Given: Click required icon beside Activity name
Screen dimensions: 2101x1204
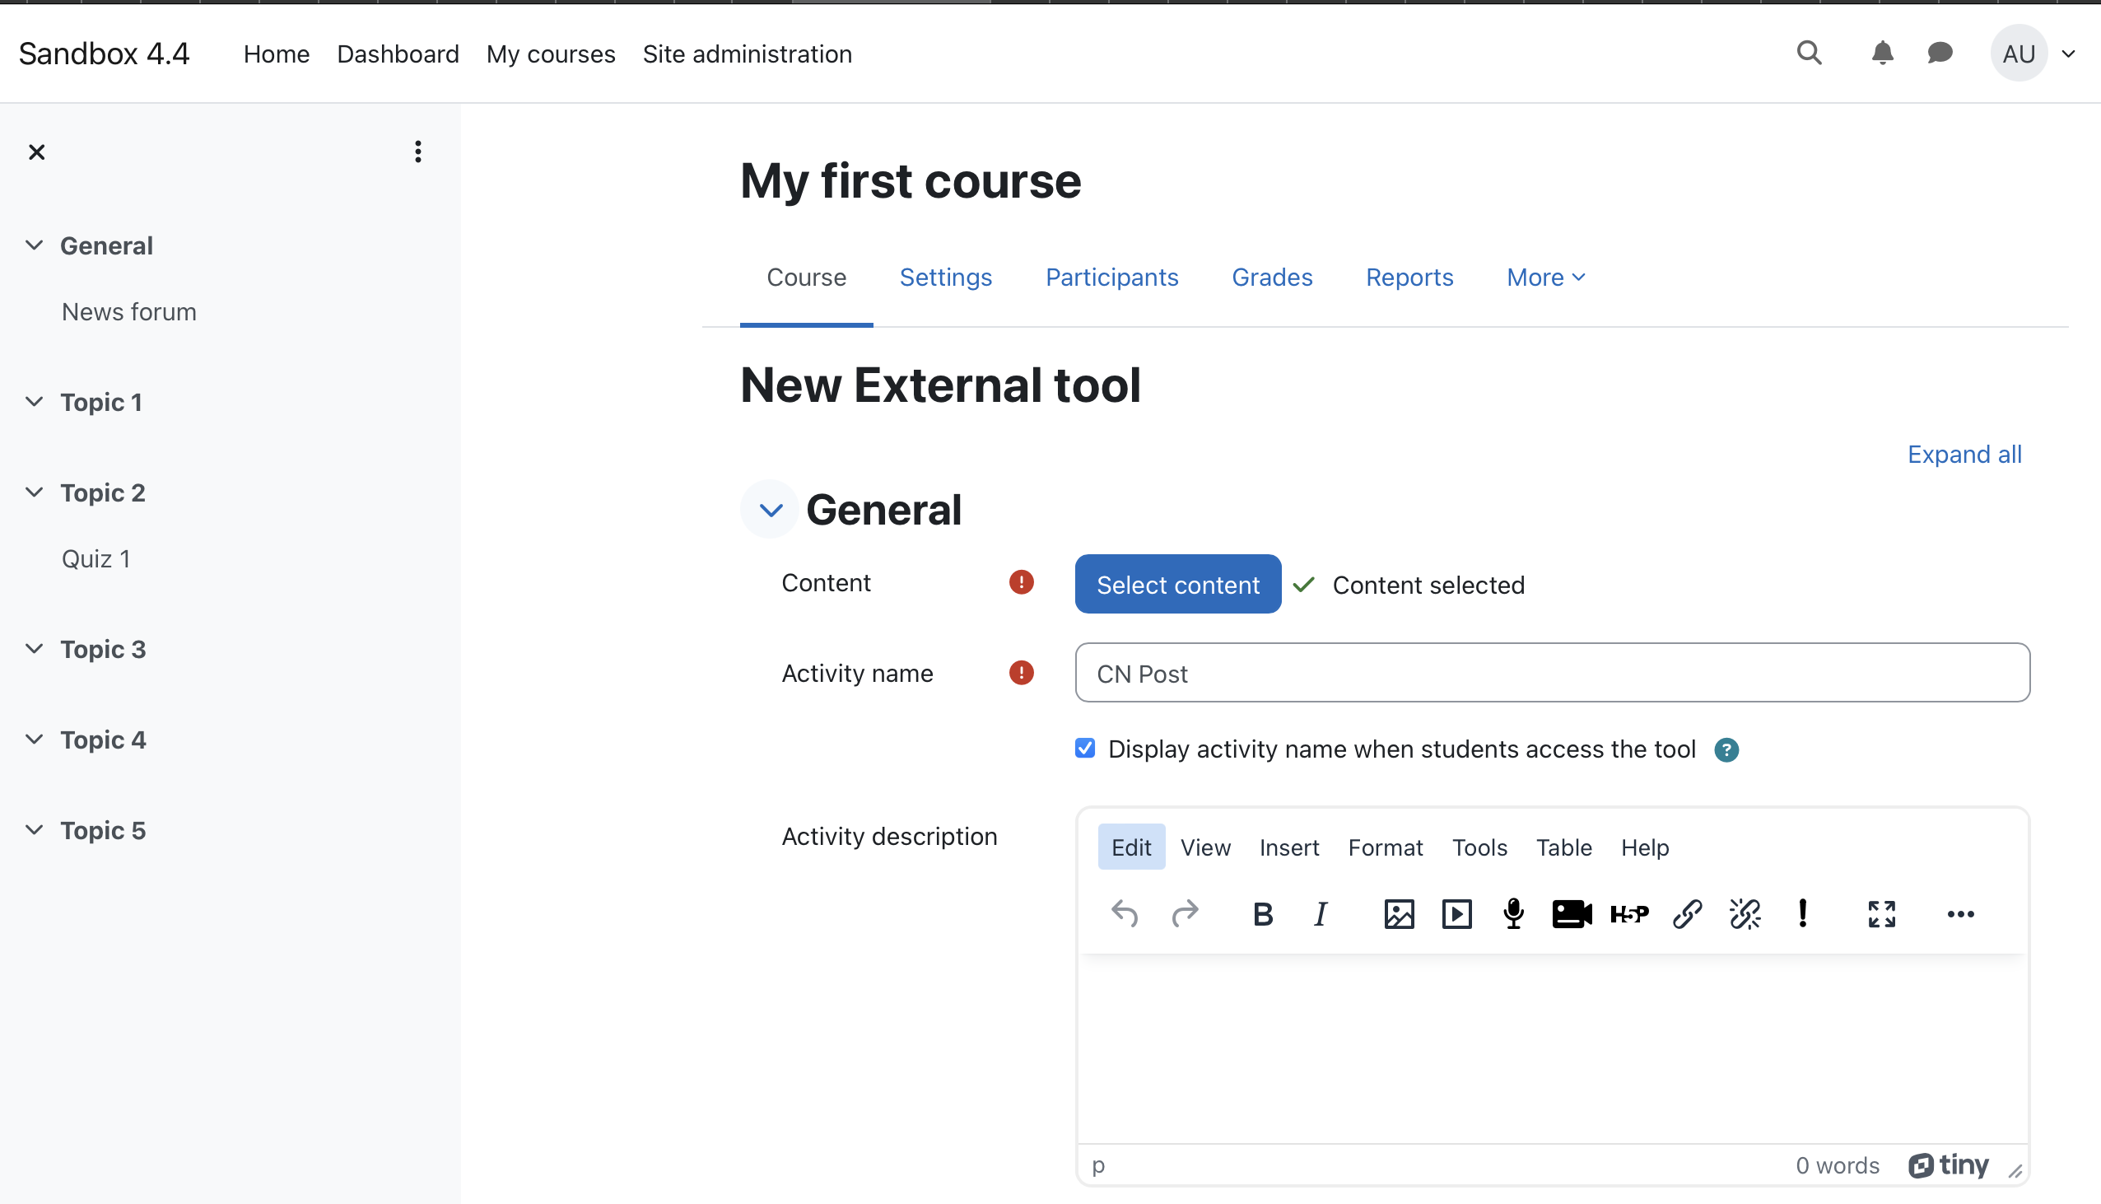Looking at the screenshot, I should 1021,672.
